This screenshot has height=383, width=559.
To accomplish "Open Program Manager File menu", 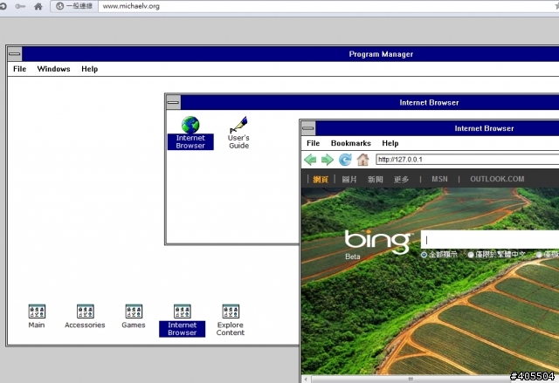I will pos(19,69).
